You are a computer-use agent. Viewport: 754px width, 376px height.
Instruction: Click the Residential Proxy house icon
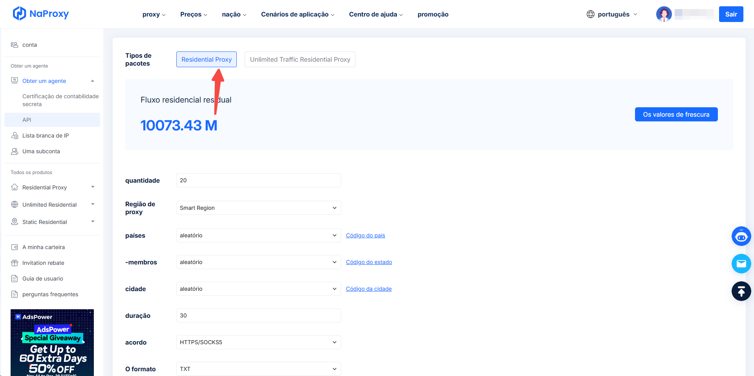(x=15, y=187)
